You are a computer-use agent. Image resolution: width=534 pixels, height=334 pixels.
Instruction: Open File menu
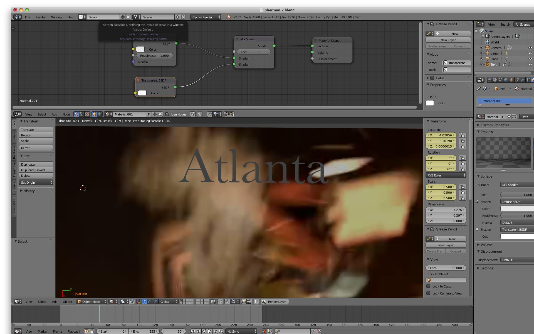click(28, 17)
